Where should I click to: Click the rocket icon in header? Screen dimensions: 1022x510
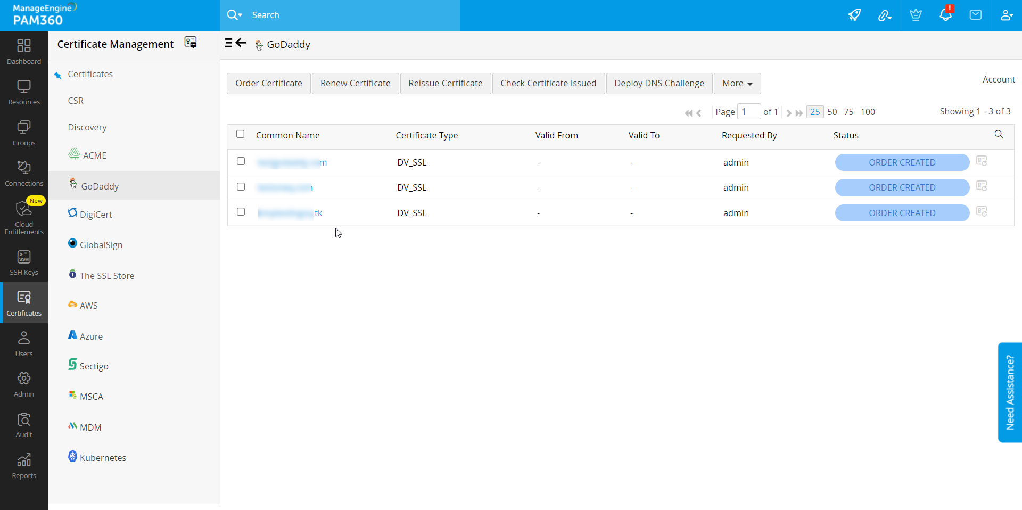point(854,15)
